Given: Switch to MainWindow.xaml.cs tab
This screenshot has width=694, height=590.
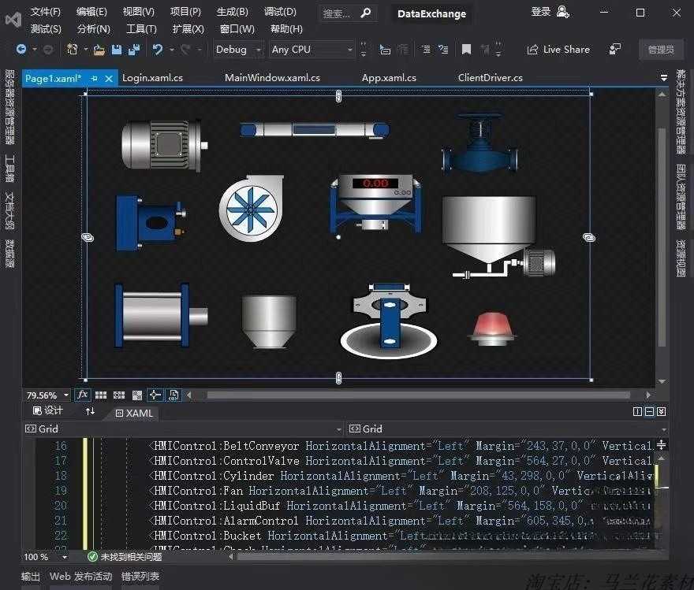Looking at the screenshot, I should tap(272, 78).
